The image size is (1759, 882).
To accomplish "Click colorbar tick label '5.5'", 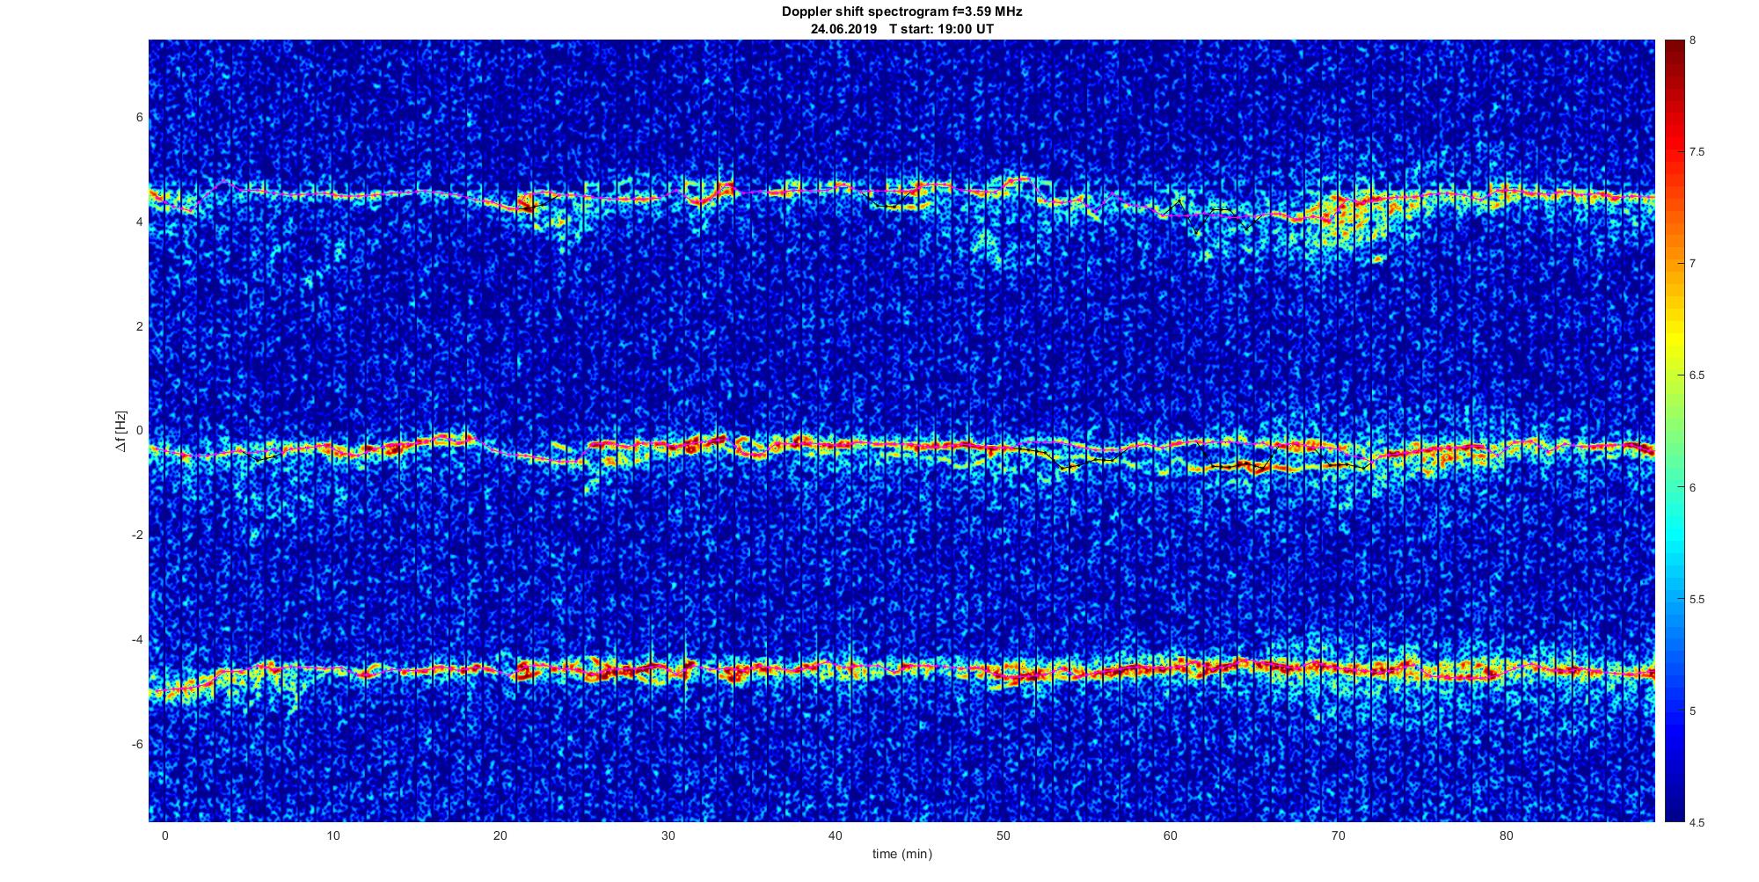I will (1697, 599).
